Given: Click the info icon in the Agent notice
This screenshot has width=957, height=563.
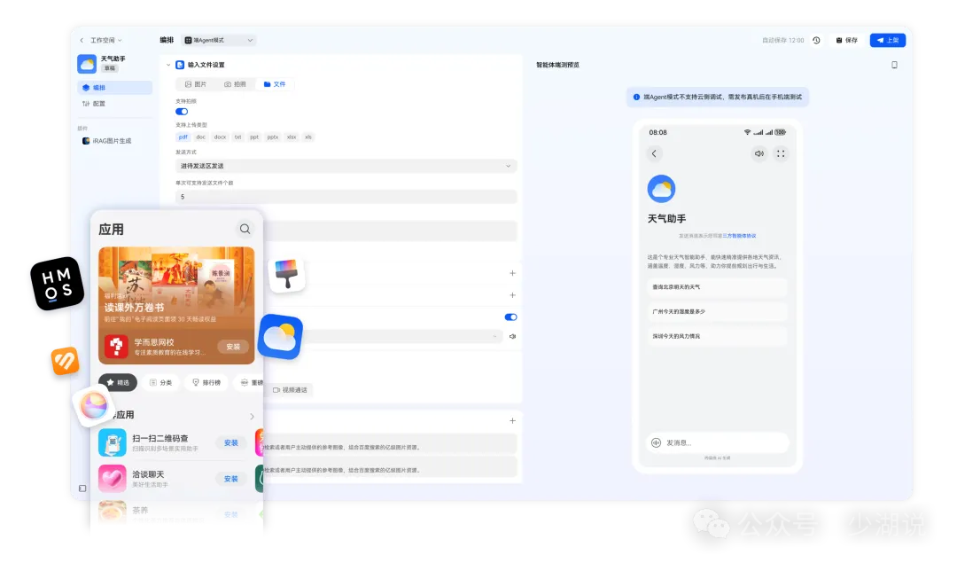Looking at the screenshot, I should pos(636,98).
